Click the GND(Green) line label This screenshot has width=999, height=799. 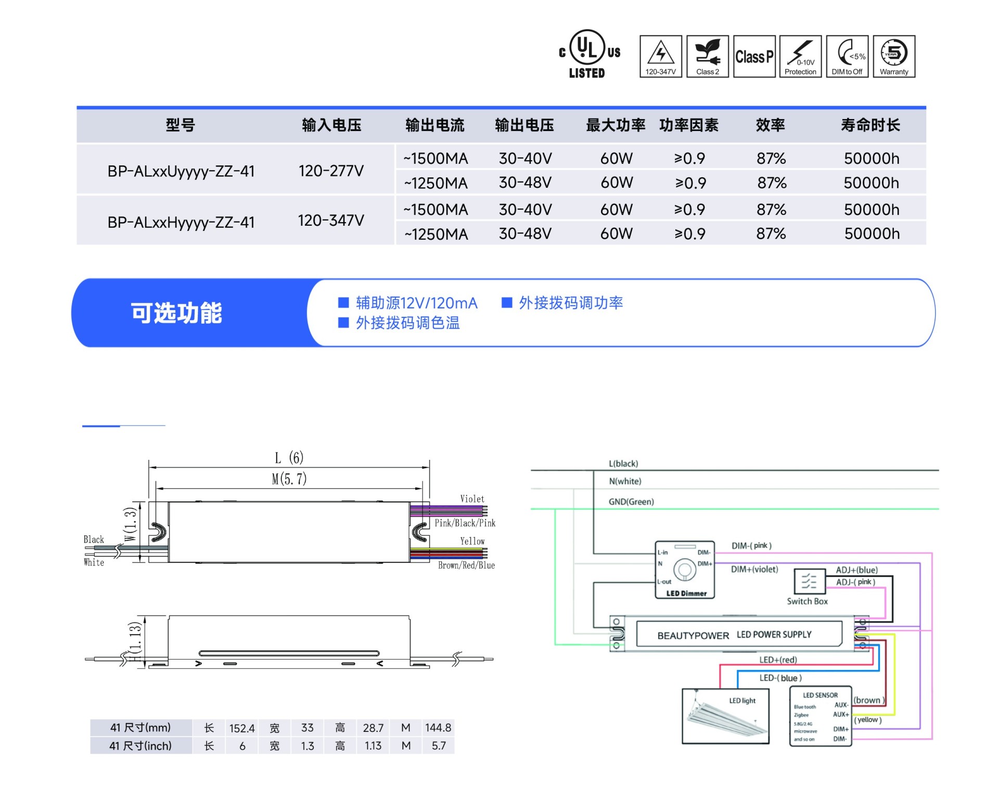631,501
